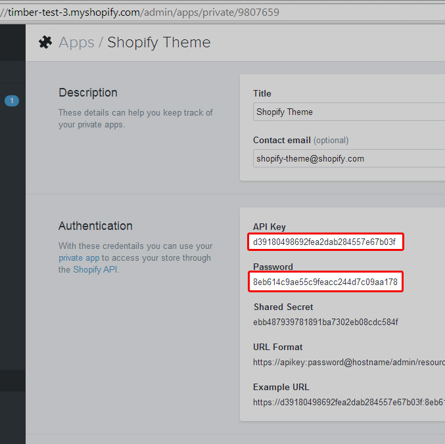Click the URL Format text starting https://apikey:password
This screenshot has width=445, height=444.
tap(349, 362)
